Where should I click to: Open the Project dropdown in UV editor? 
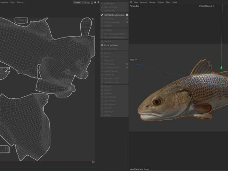coord(80,2)
